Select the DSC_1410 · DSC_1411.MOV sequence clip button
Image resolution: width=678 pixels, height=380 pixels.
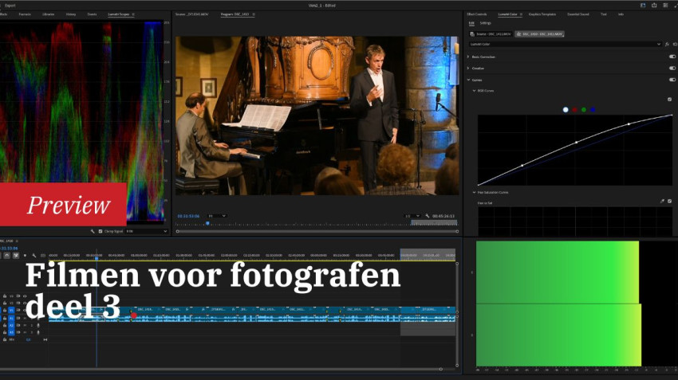point(540,33)
